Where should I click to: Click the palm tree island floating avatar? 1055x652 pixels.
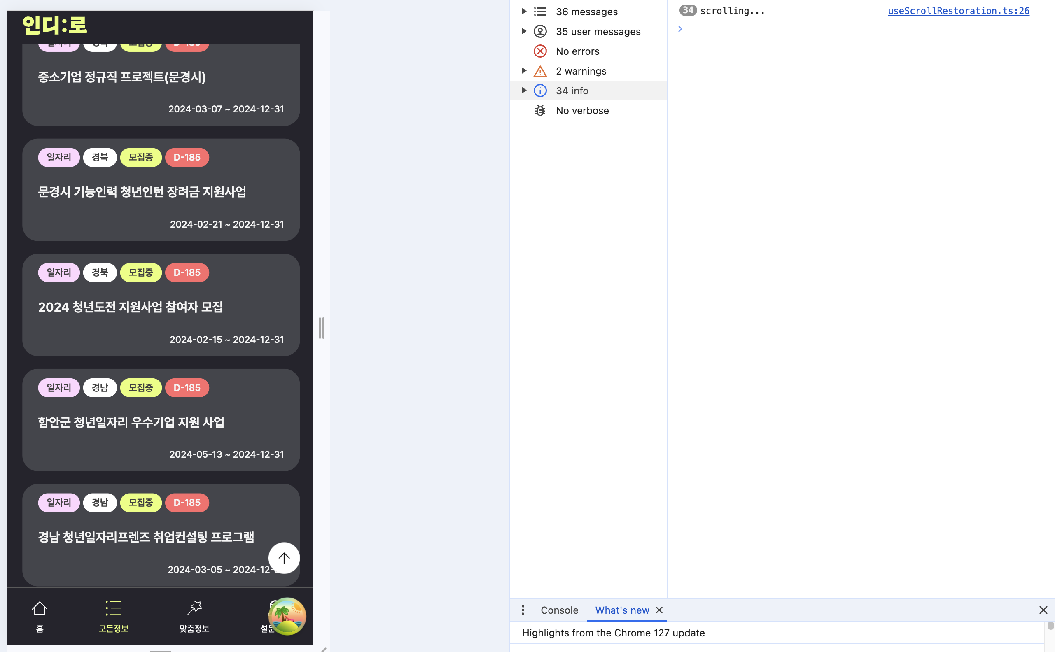point(287,616)
